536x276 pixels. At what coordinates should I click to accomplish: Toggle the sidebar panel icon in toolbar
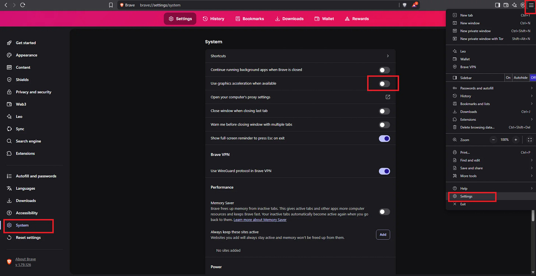coord(497,5)
